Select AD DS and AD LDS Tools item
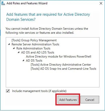The height and width of the screenshot is (111, 105). pyautogui.click(x=38, y=52)
